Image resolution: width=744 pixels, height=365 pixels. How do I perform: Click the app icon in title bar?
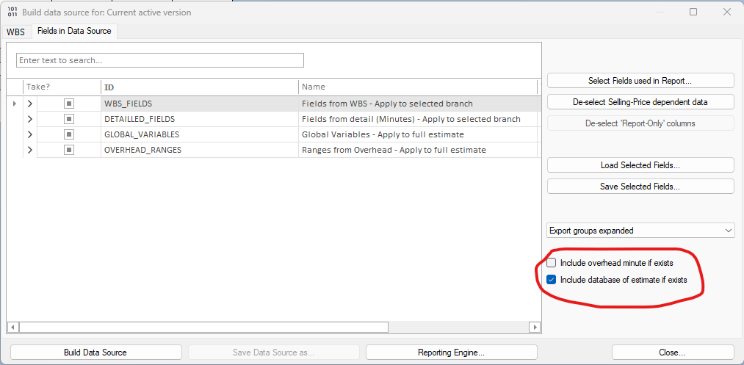point(12,12)
